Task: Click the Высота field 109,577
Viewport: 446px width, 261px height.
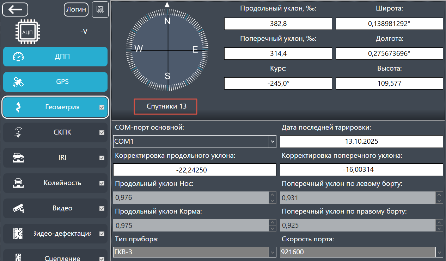Action: (x=389, y=83)
